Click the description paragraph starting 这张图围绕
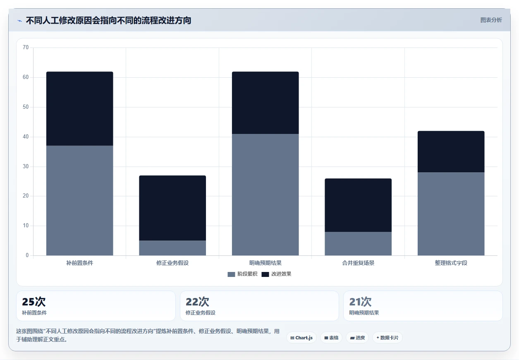The height and width of the screenshot is (360, 519). [x=148, y=335]
